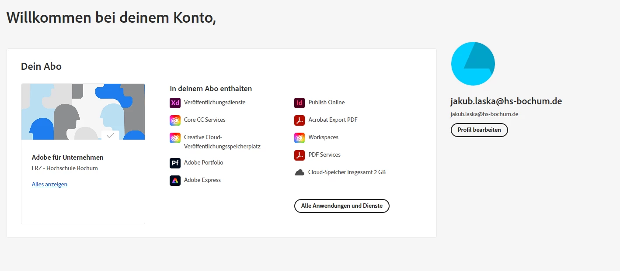The image size is (620, 271).
Task: Click the Adobe Portfolio label
Action: coord(204,163)
